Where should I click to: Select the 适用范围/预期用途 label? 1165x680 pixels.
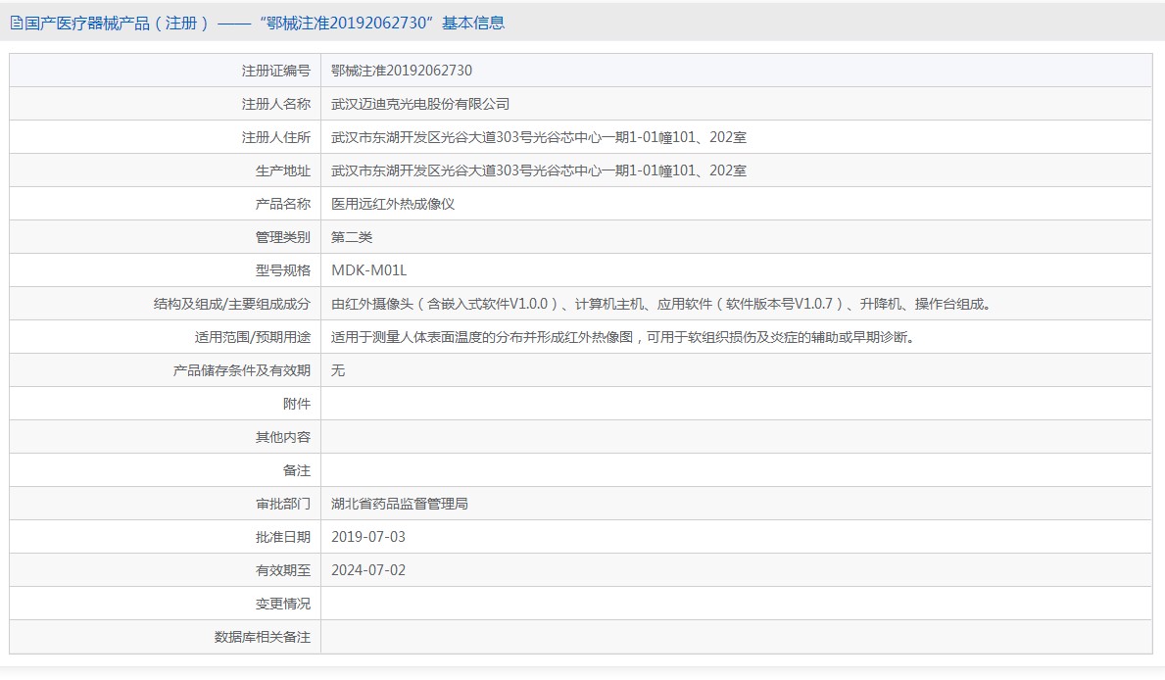253,337
